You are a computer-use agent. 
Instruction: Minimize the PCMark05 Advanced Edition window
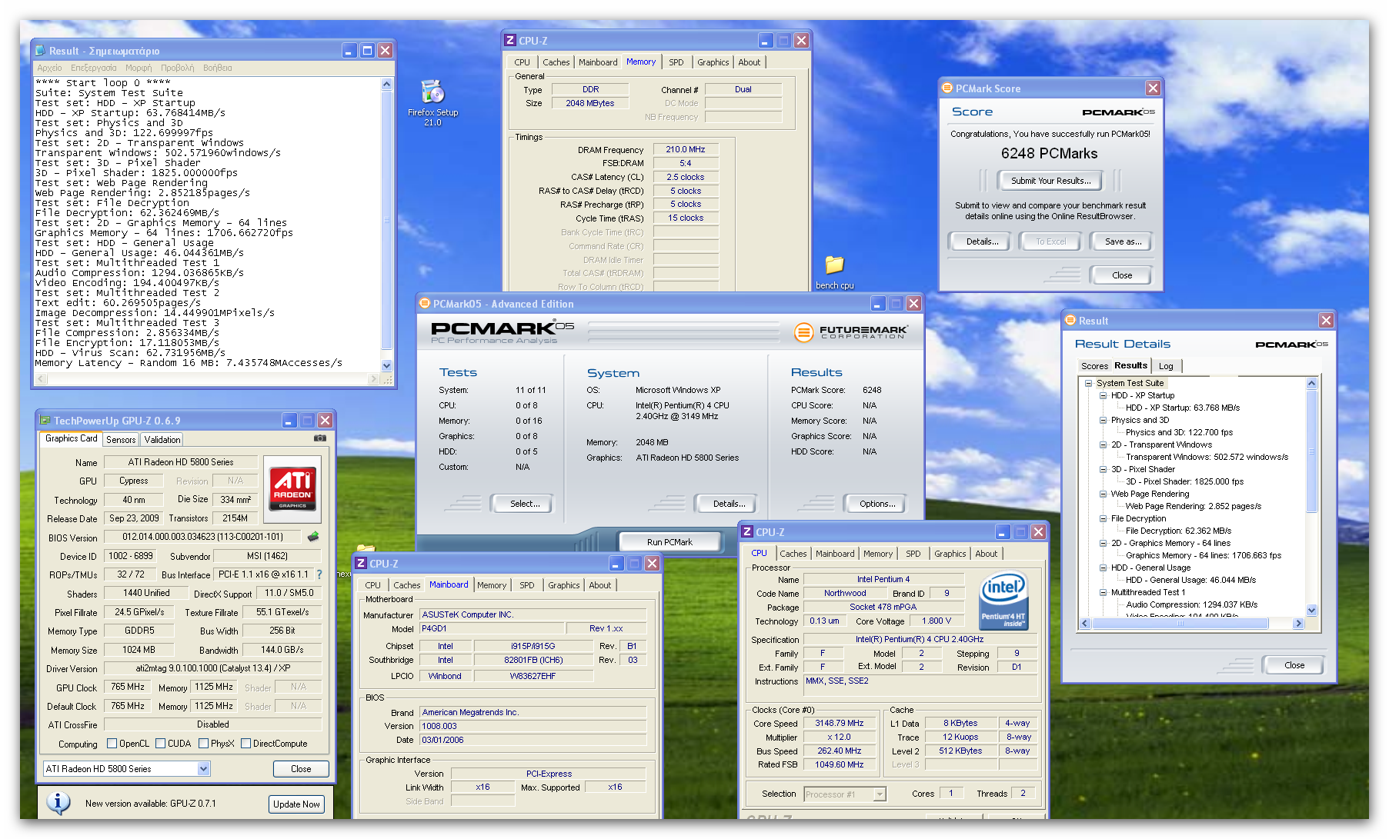click(878, 304)
